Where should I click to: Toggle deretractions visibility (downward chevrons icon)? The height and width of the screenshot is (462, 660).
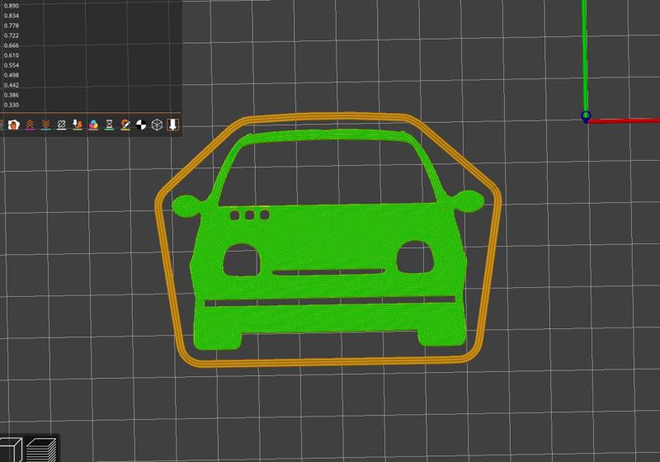(x=45, y=125)
